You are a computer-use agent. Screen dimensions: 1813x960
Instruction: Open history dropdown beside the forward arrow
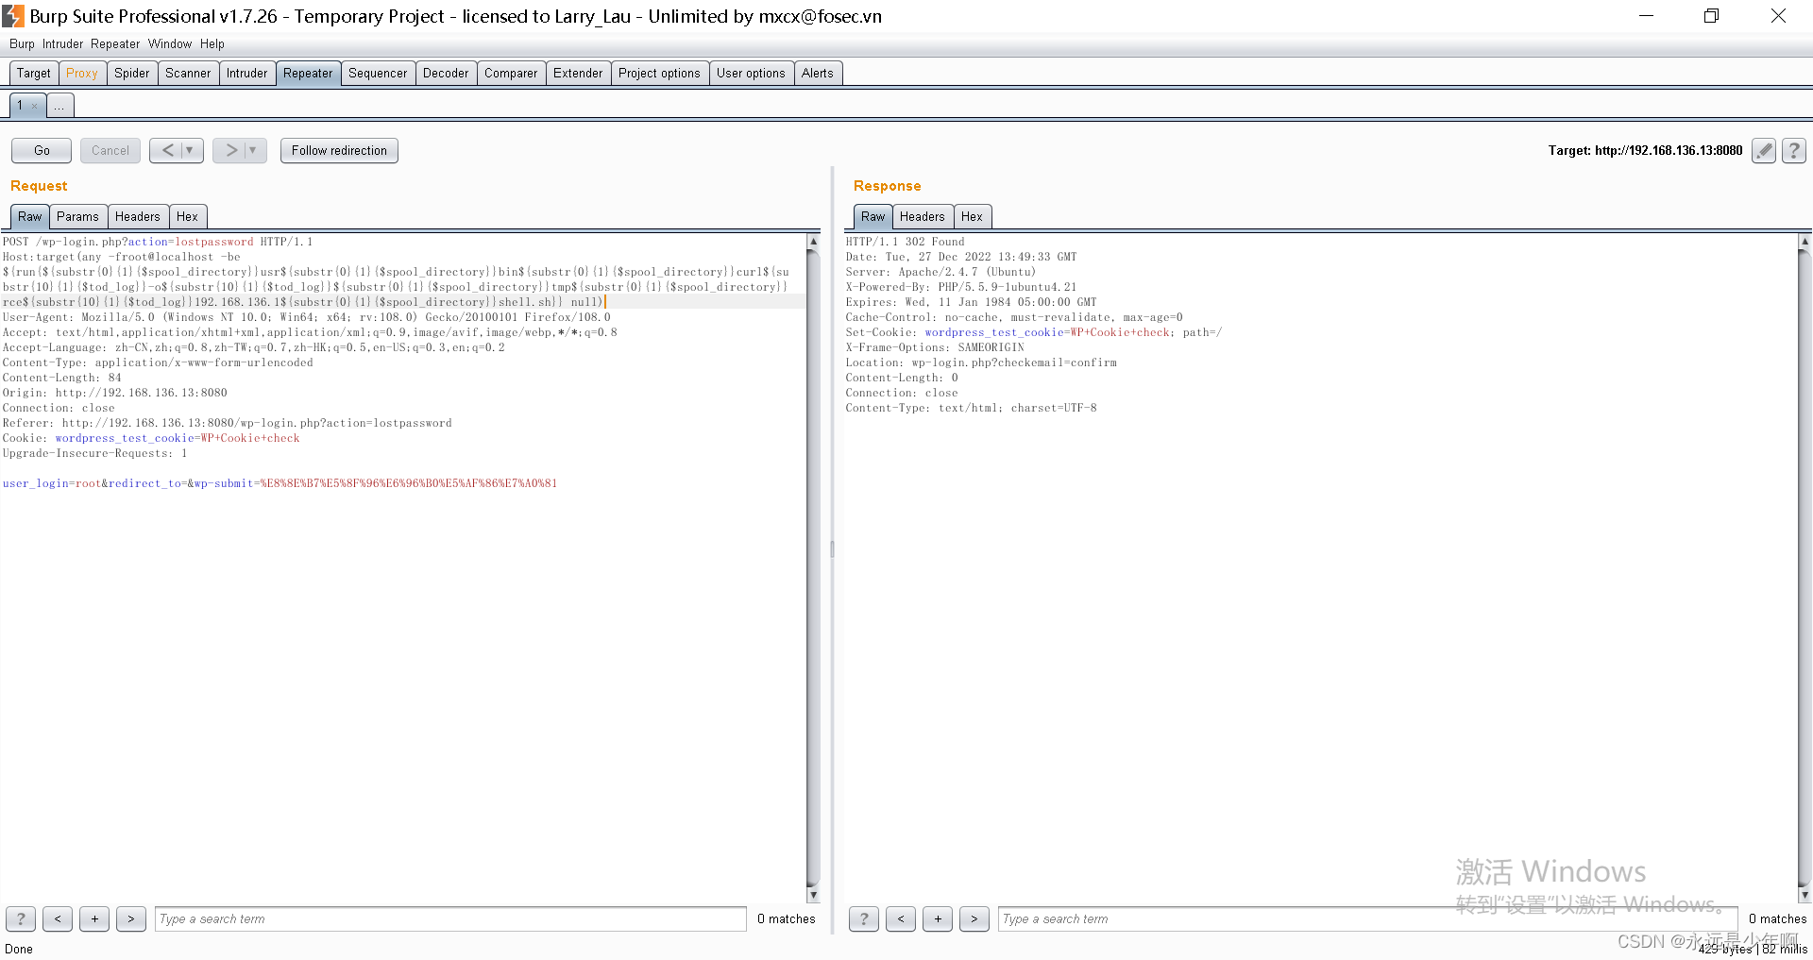[255, 150]
